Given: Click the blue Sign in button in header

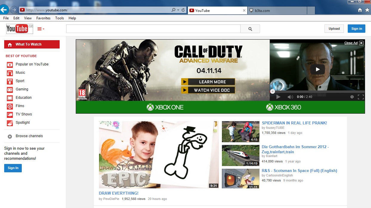Looking at the screenshot, I should [356, 29].
